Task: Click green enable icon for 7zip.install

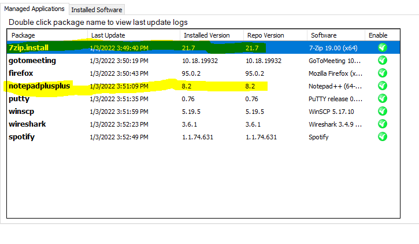Action: coord(382,47)
